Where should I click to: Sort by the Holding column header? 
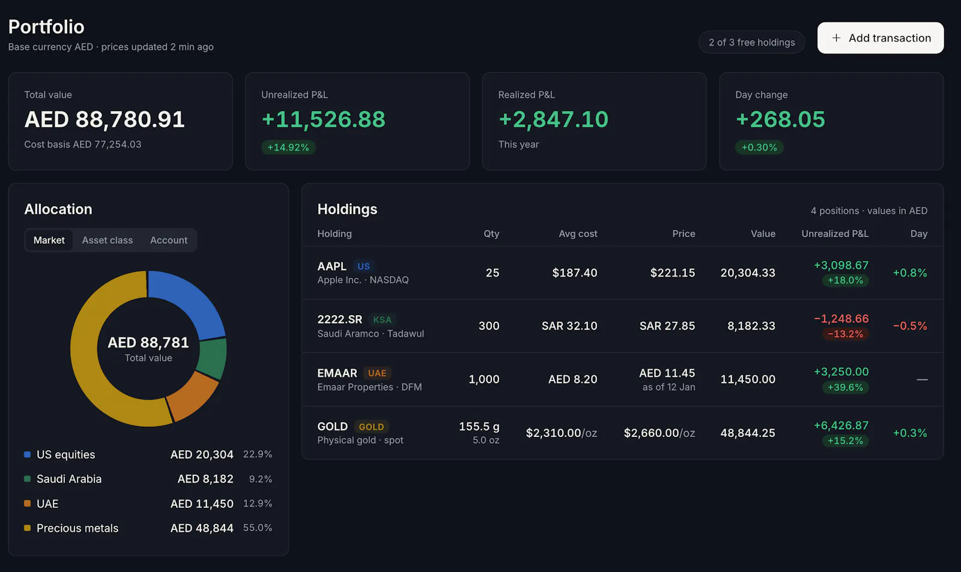click(335, 233)
